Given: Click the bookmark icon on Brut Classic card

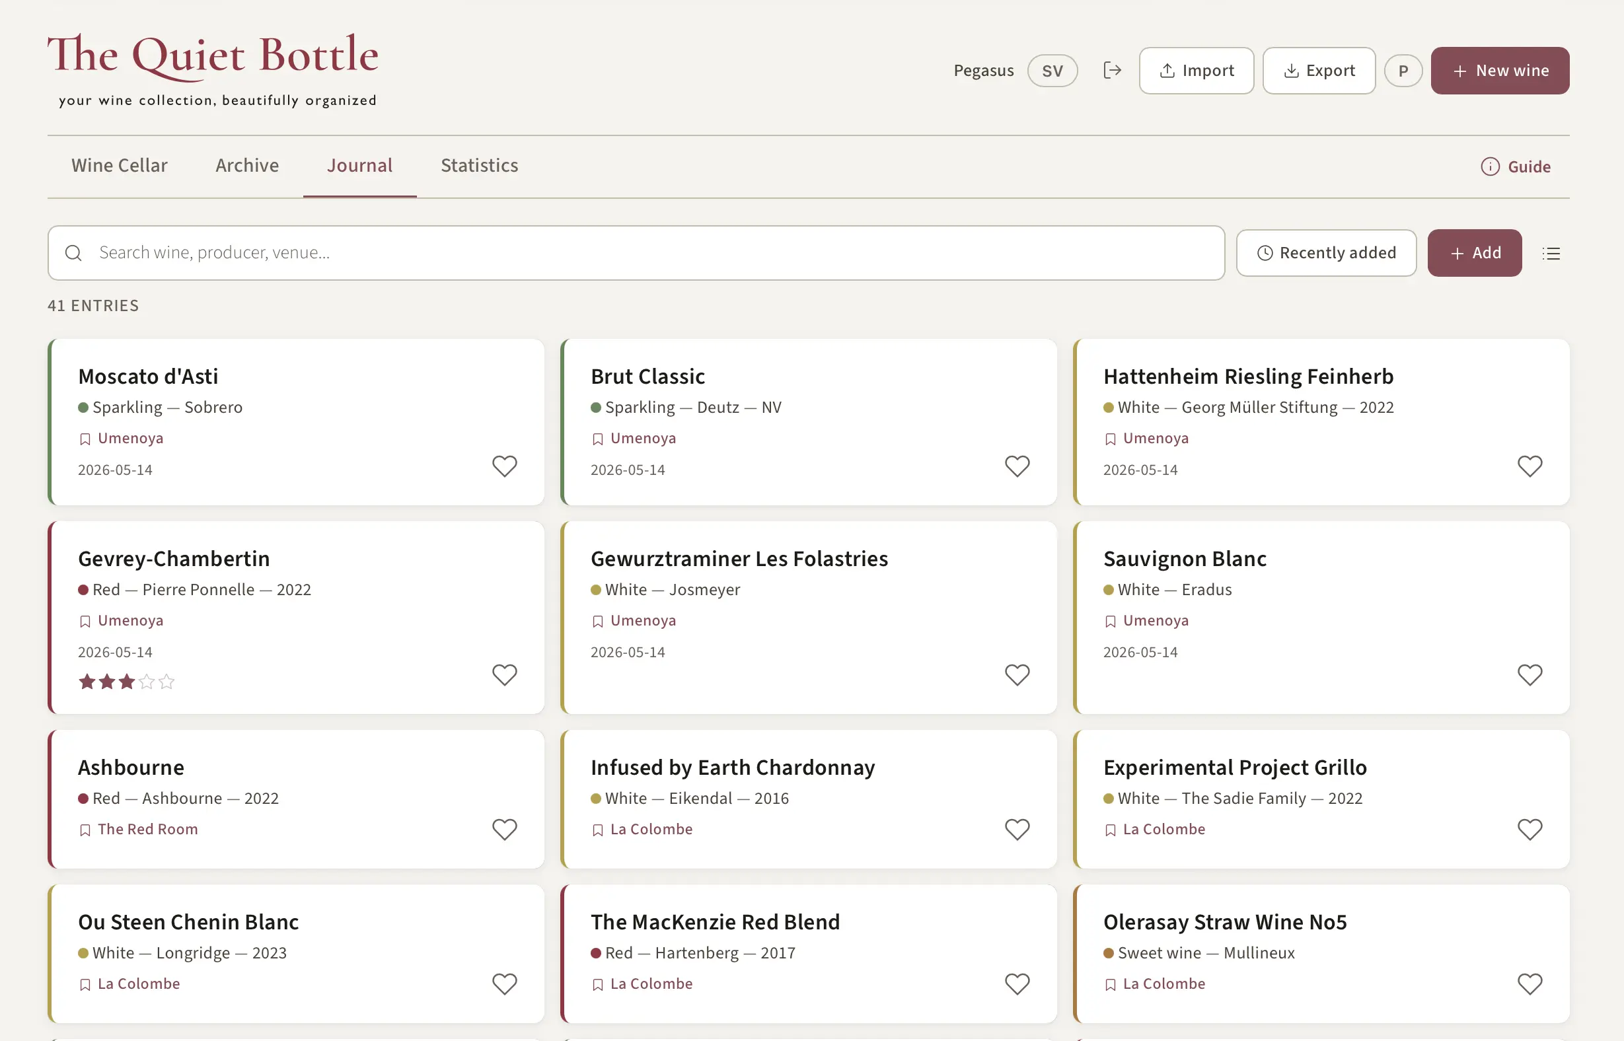Looking at the screenshot, I should [x=598, y=439].
